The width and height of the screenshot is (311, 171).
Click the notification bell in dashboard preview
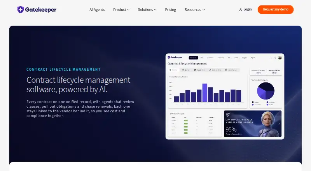click(x=275, y=58)
